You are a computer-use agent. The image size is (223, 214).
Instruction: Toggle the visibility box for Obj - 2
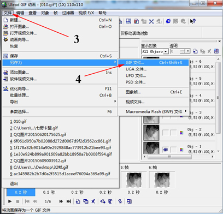166,133
